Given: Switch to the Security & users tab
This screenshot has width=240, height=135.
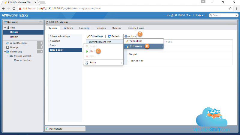Looking at the screenshot, I should pyautogui.click(x=136, y=28).
